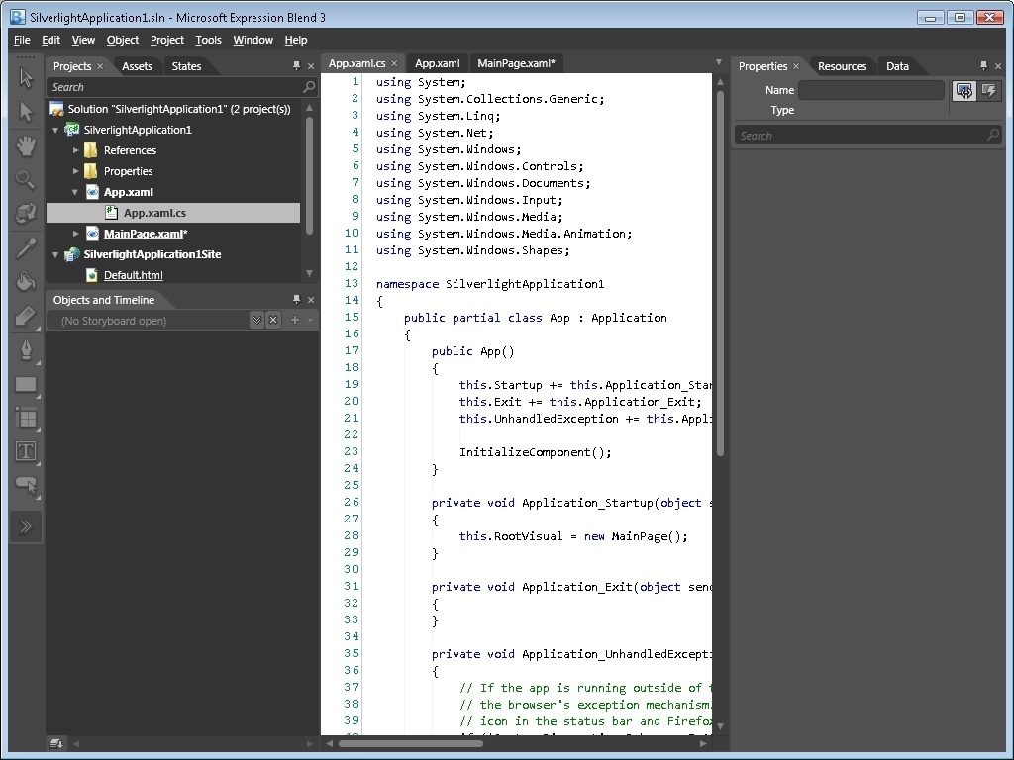Open the Object menu
Image resolution: width=1014 pixels, height=760 pixels.
(x=122, y=40)
